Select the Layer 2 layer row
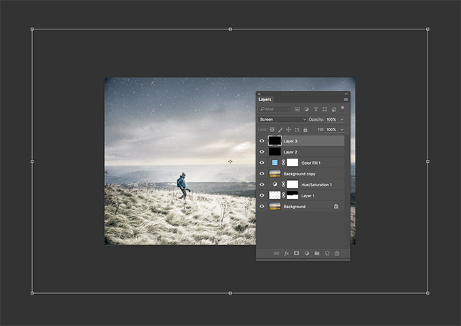 [x=307, y=151]
